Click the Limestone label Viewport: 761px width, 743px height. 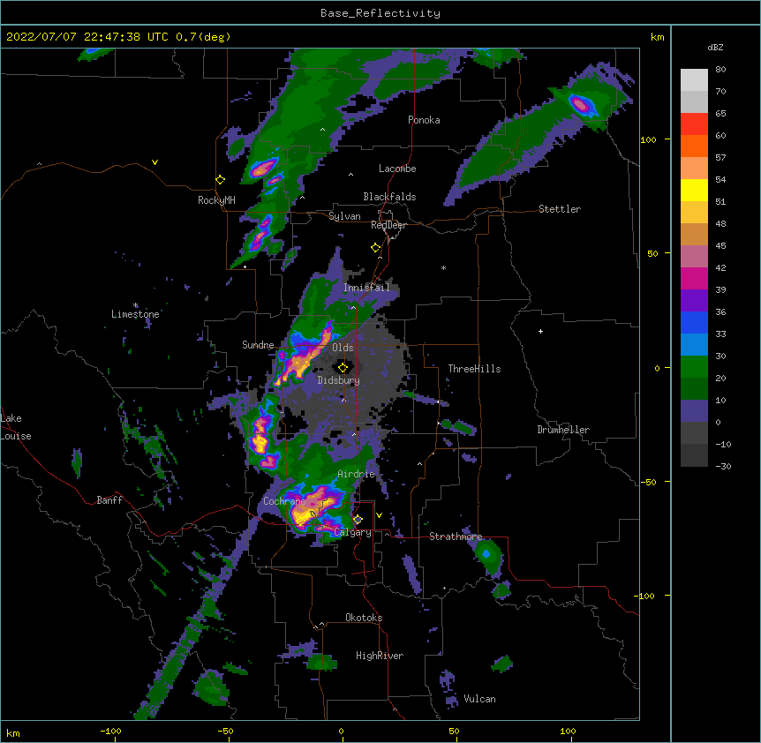135,314
